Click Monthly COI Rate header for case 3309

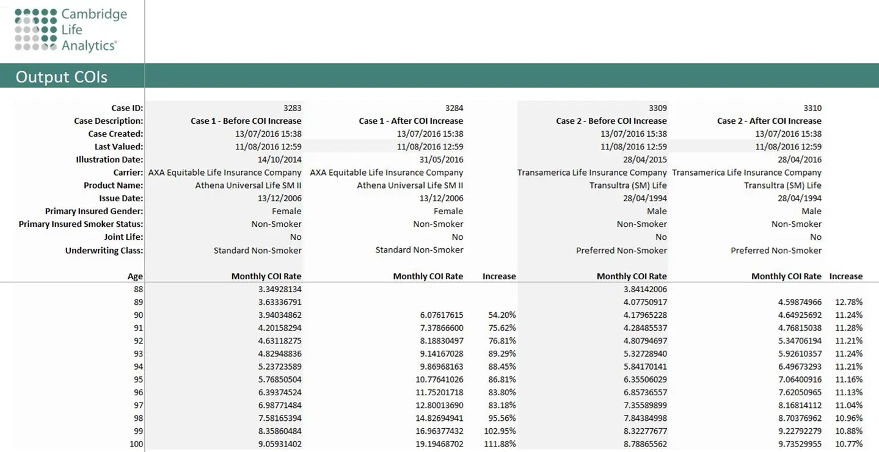coord(632,276)
